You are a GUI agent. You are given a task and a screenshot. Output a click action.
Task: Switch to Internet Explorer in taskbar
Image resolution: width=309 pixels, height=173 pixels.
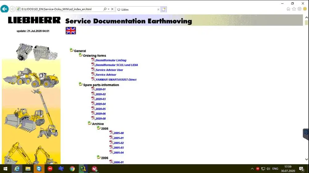pyautogui.click(x=17, y=169)
